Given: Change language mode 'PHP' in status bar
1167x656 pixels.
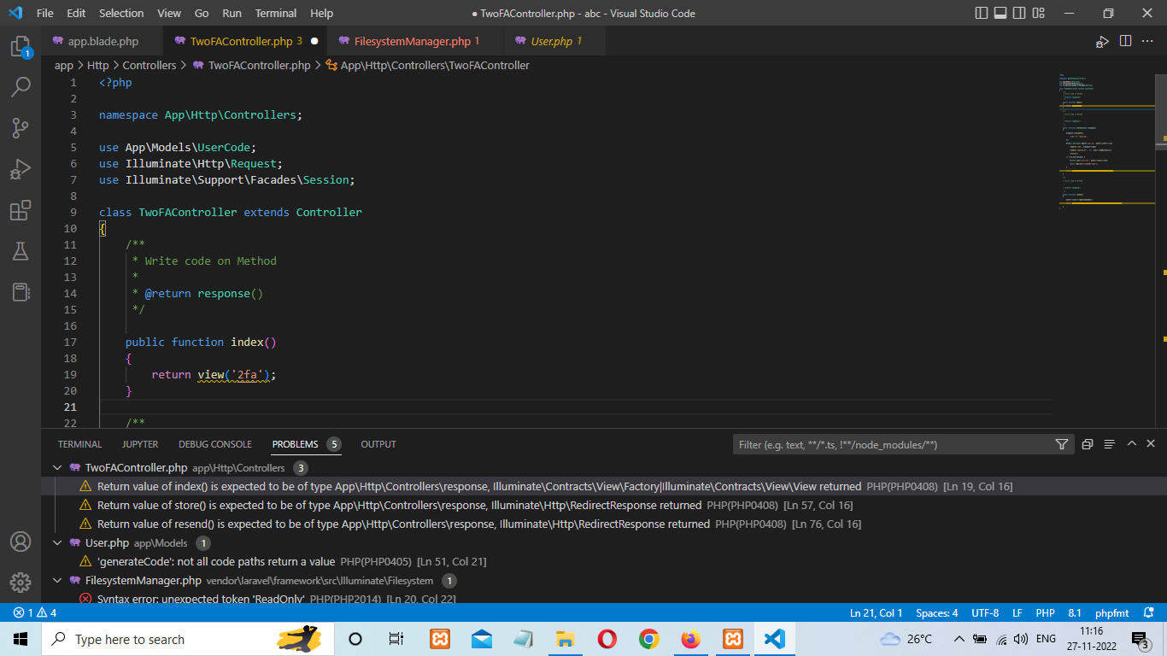Looking at the screenshot, I should (1046, 613).
